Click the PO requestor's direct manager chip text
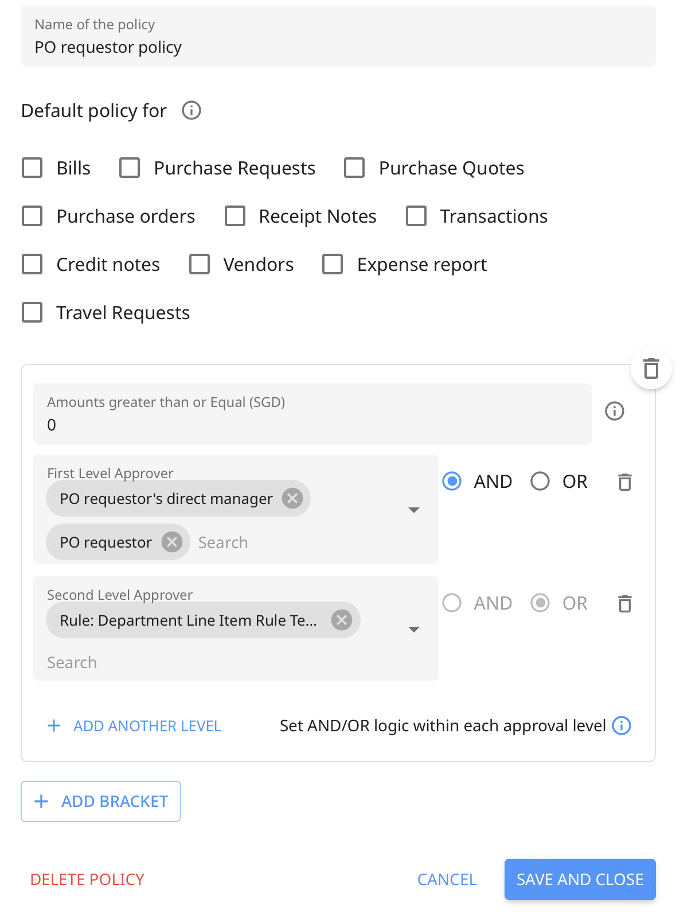680x923 pixels. pos(166,499)
